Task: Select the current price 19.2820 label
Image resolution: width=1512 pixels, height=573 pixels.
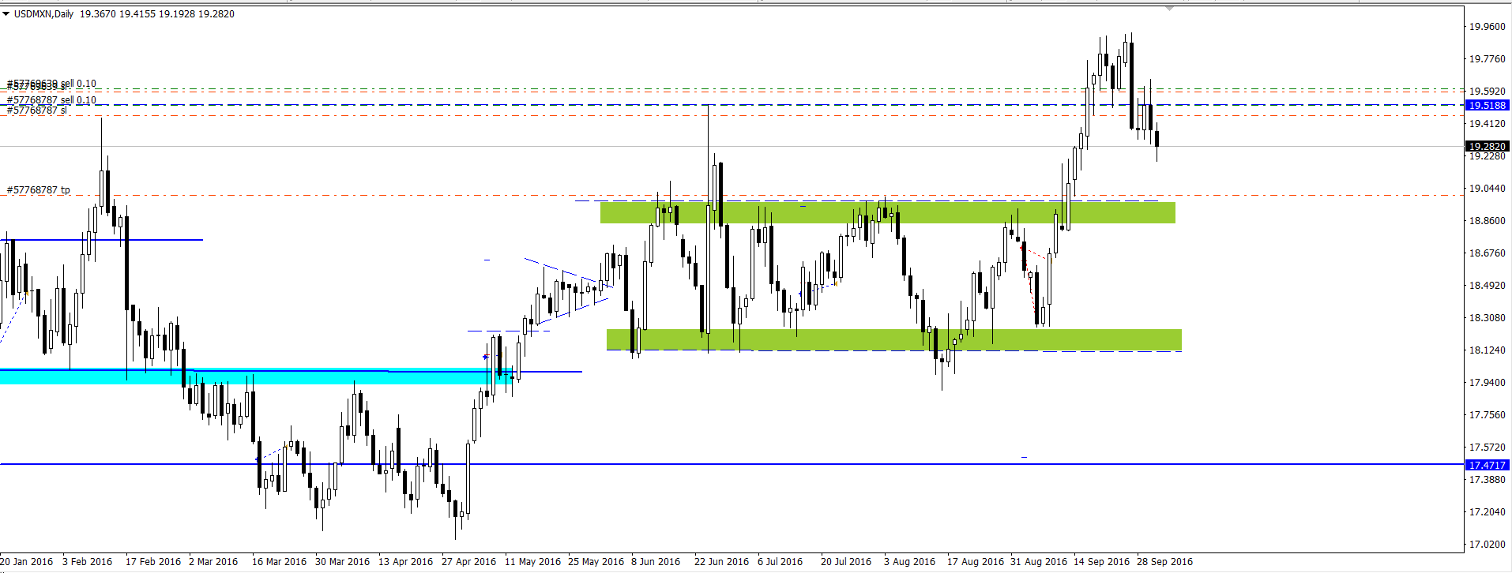Action: click(1488, 146)
